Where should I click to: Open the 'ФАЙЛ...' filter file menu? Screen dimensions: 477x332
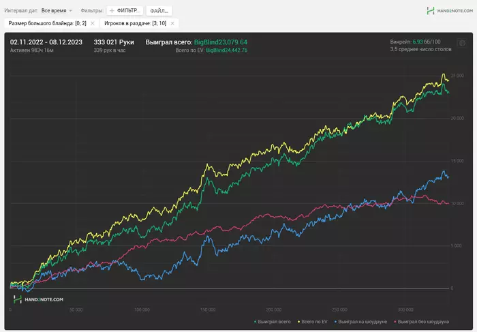[x=159, y=11]
